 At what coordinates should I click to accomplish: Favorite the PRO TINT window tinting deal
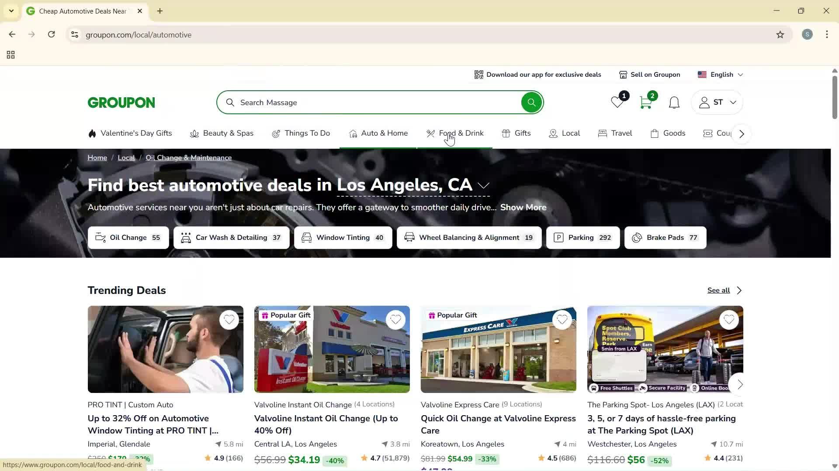coord(229,320)
